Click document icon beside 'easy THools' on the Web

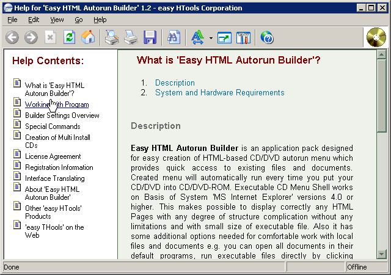pyautogui.click(x=17, y=224)
